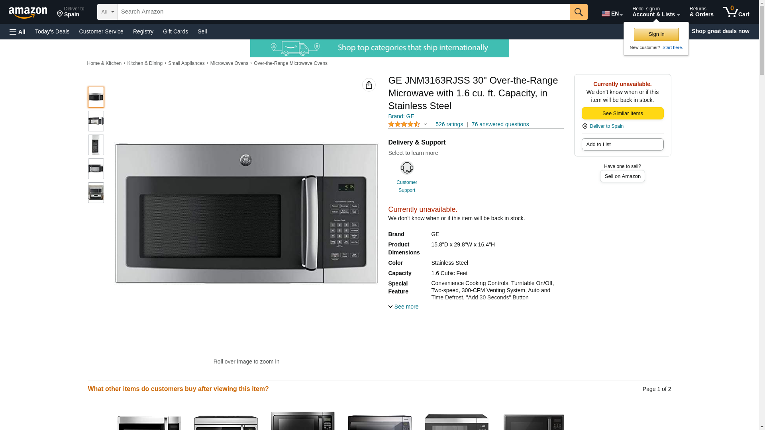Click the See Similar Items button
Viewport: 765px width, 430px height.
(x=622, y=113)
